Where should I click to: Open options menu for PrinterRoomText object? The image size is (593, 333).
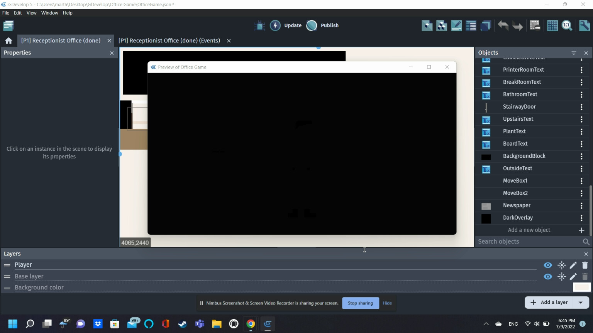(581, 70)
